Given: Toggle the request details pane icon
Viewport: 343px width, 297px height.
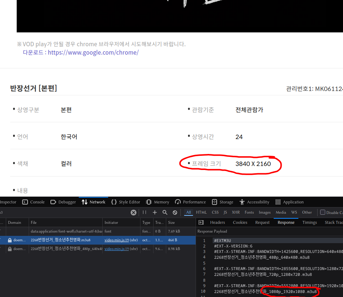Looking at the screenshot, I should [x=201, y=222].
